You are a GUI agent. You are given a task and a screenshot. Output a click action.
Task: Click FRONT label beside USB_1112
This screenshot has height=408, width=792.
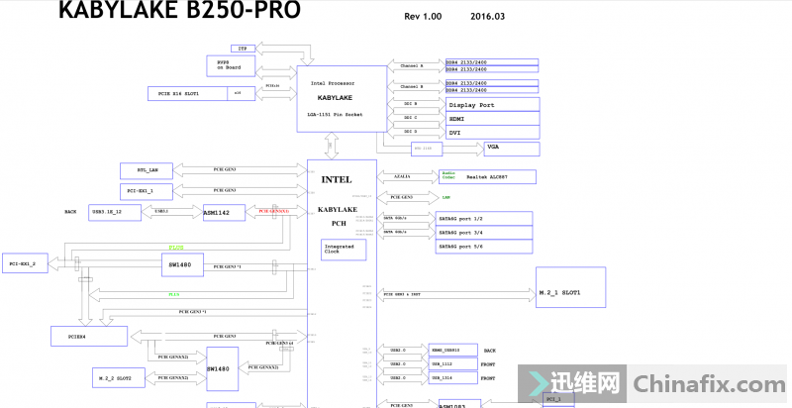(x=488, y=364)
